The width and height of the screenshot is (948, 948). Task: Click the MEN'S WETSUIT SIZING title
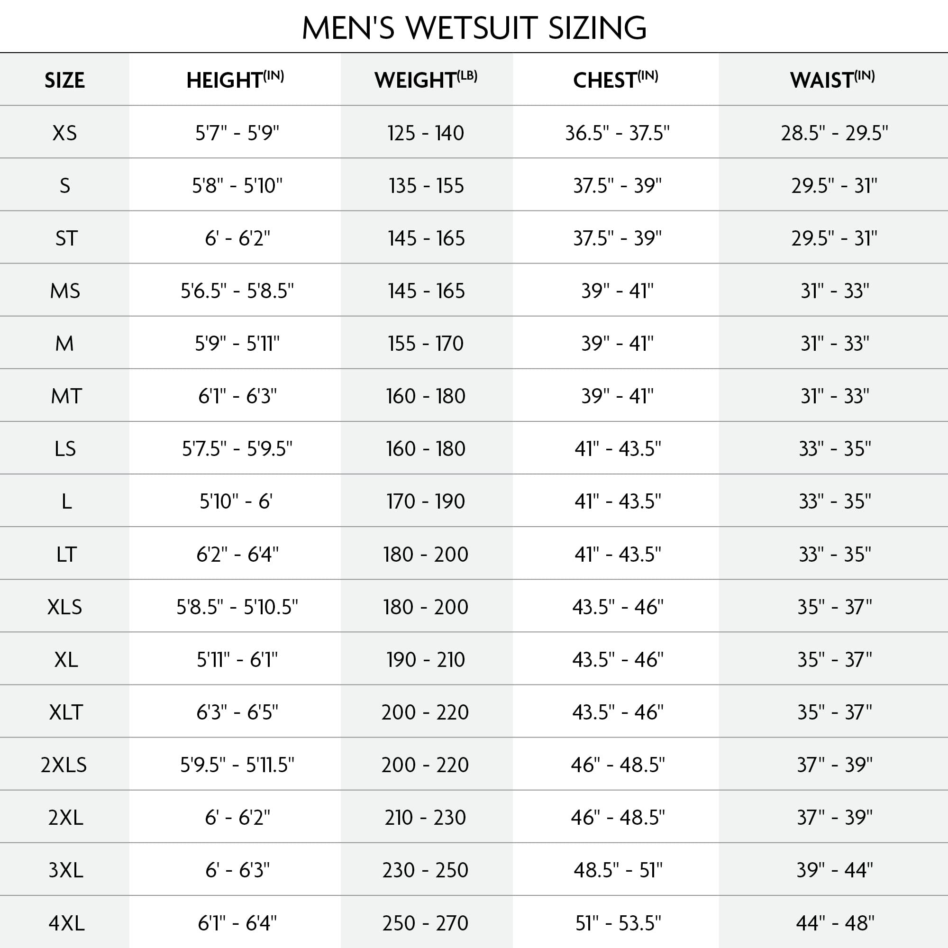pos(474,27)
